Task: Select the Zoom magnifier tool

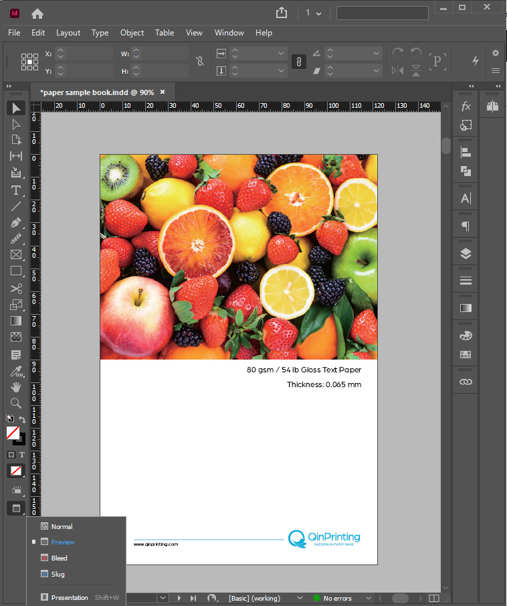Action: [x=16, y=403]
